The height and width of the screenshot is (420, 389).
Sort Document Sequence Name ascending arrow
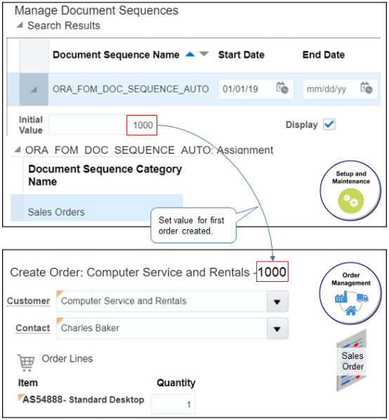click(190, 55)
